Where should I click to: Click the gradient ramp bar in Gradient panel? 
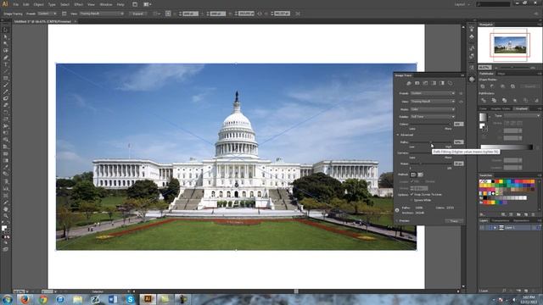507,147
